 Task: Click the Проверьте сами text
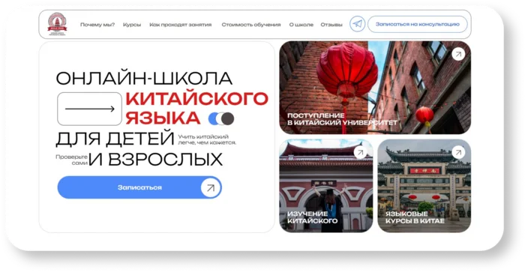click(x=72, y=160)
